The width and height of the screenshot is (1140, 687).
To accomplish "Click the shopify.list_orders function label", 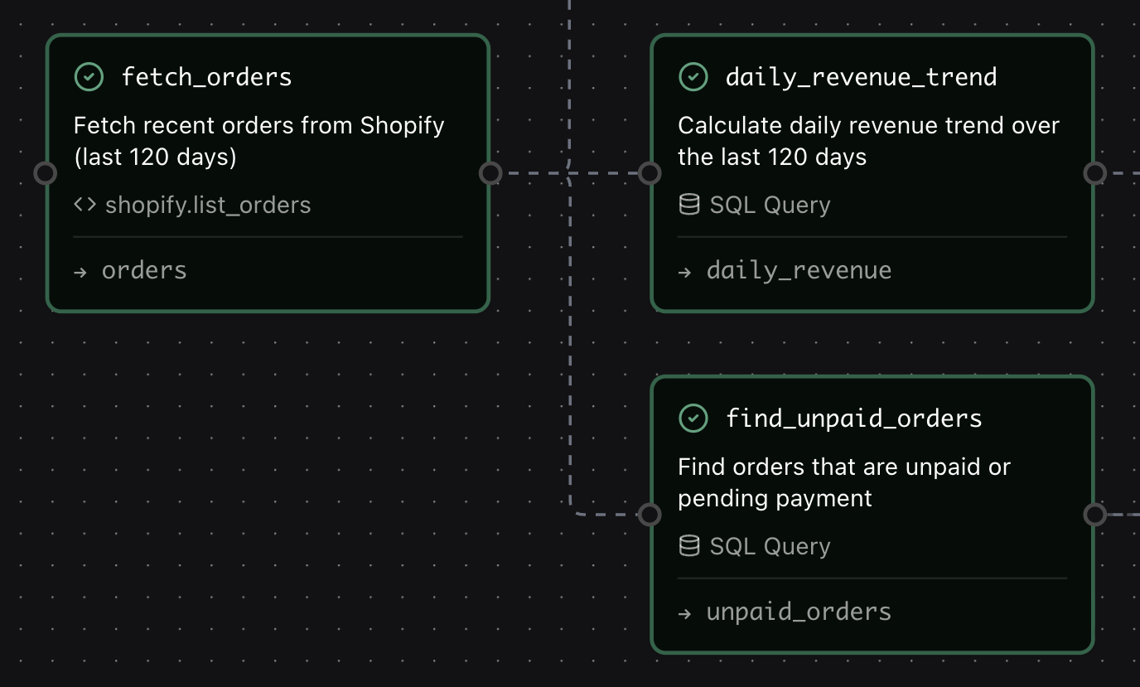I will pos(208,204).
